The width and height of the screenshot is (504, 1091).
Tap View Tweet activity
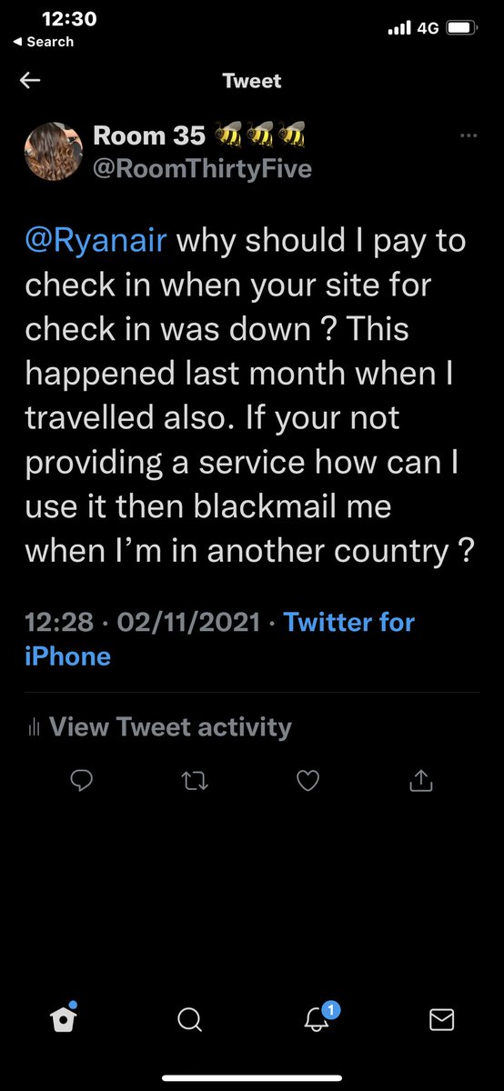click(x=170, y=726)
